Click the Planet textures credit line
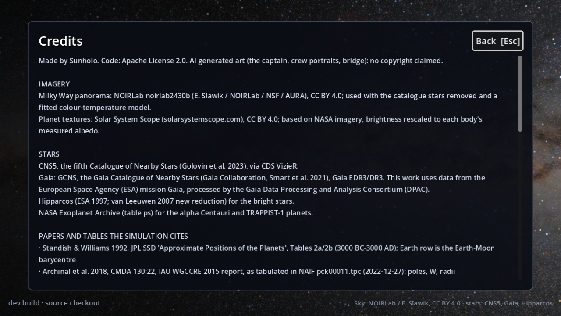This screenshot has width=561, height=316. (x=260, y=125)
